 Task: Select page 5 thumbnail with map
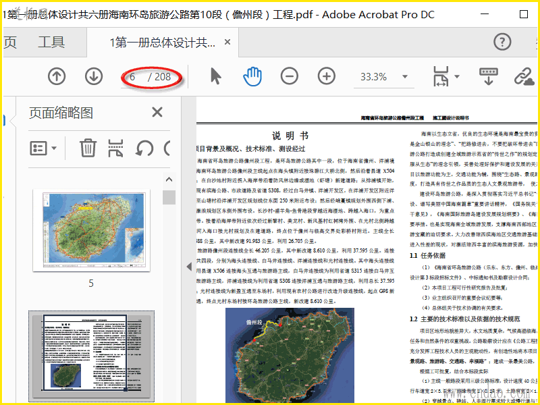pos(91,230)
